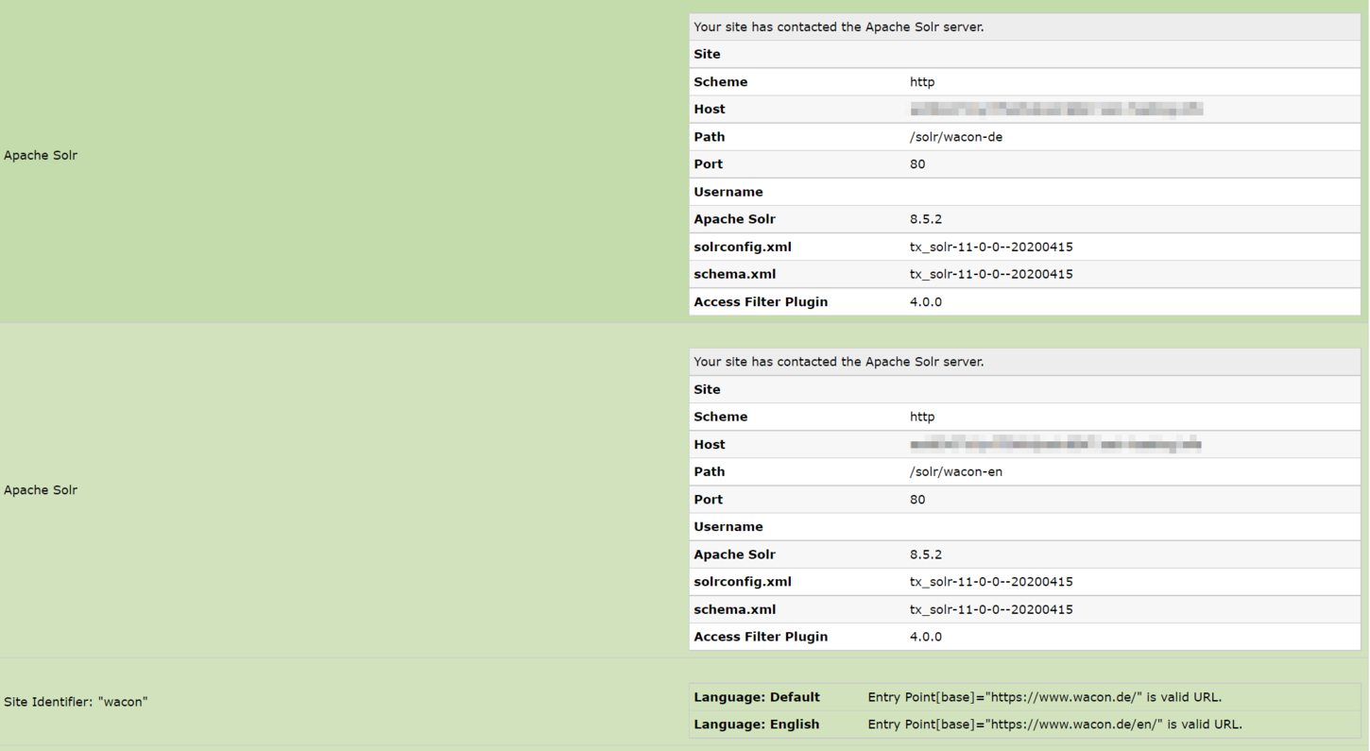Click the Language: Default row label

(x=756, y=697)
